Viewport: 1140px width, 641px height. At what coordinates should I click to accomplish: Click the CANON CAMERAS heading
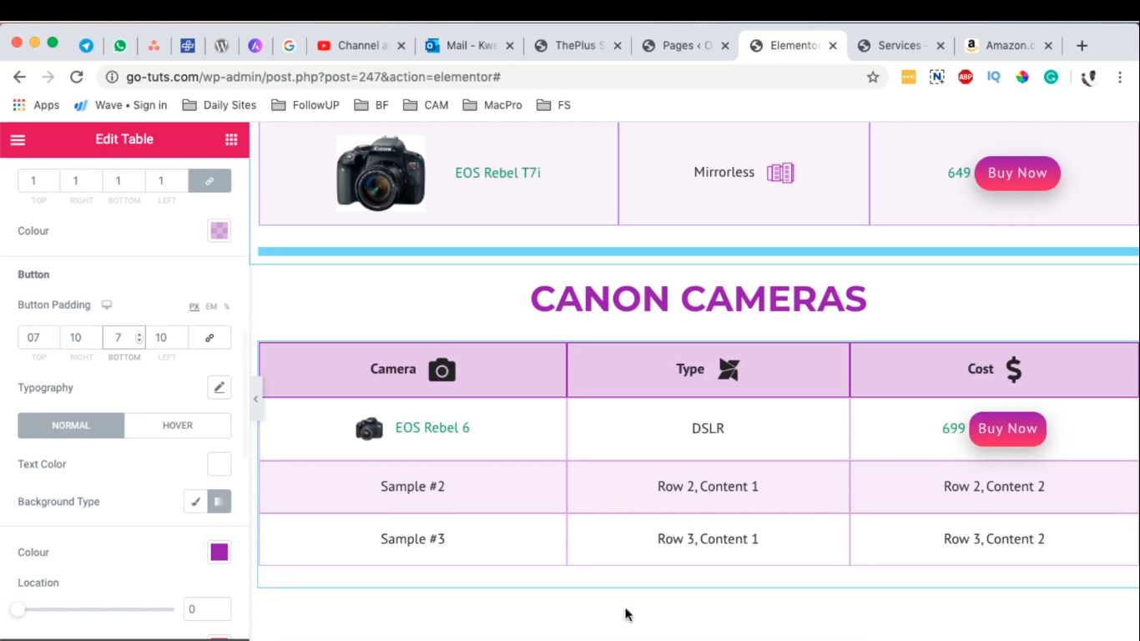pos(699,299)
